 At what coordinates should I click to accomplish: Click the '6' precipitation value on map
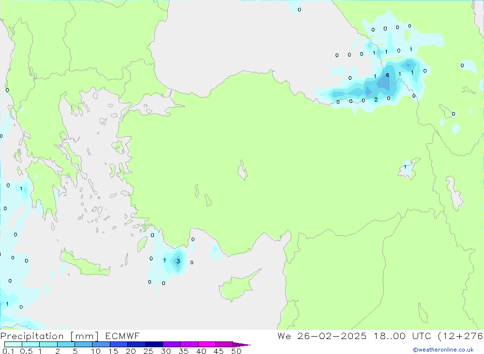387,75
